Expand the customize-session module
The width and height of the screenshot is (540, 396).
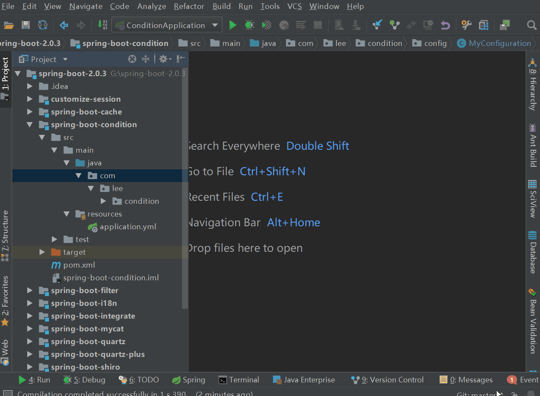click(x=30, y=99)
